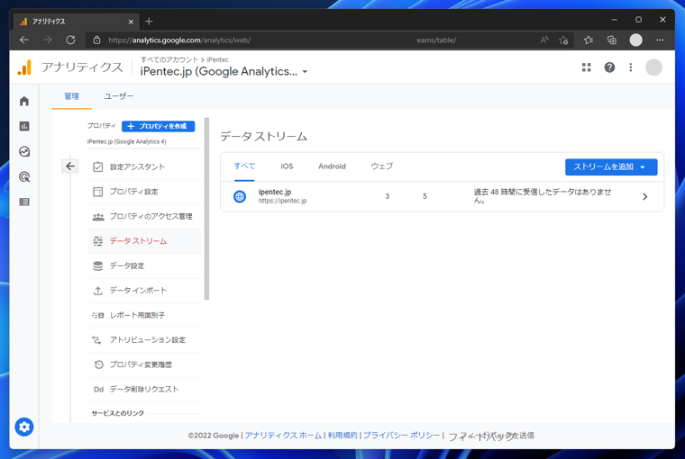Open プロパティ変更履歴 menu item
Viewport: 685px width, 459px height.
coord(145,364)
